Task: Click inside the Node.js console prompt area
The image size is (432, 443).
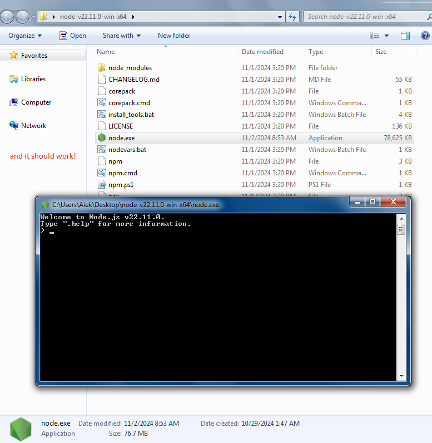Action: (218, 297)
